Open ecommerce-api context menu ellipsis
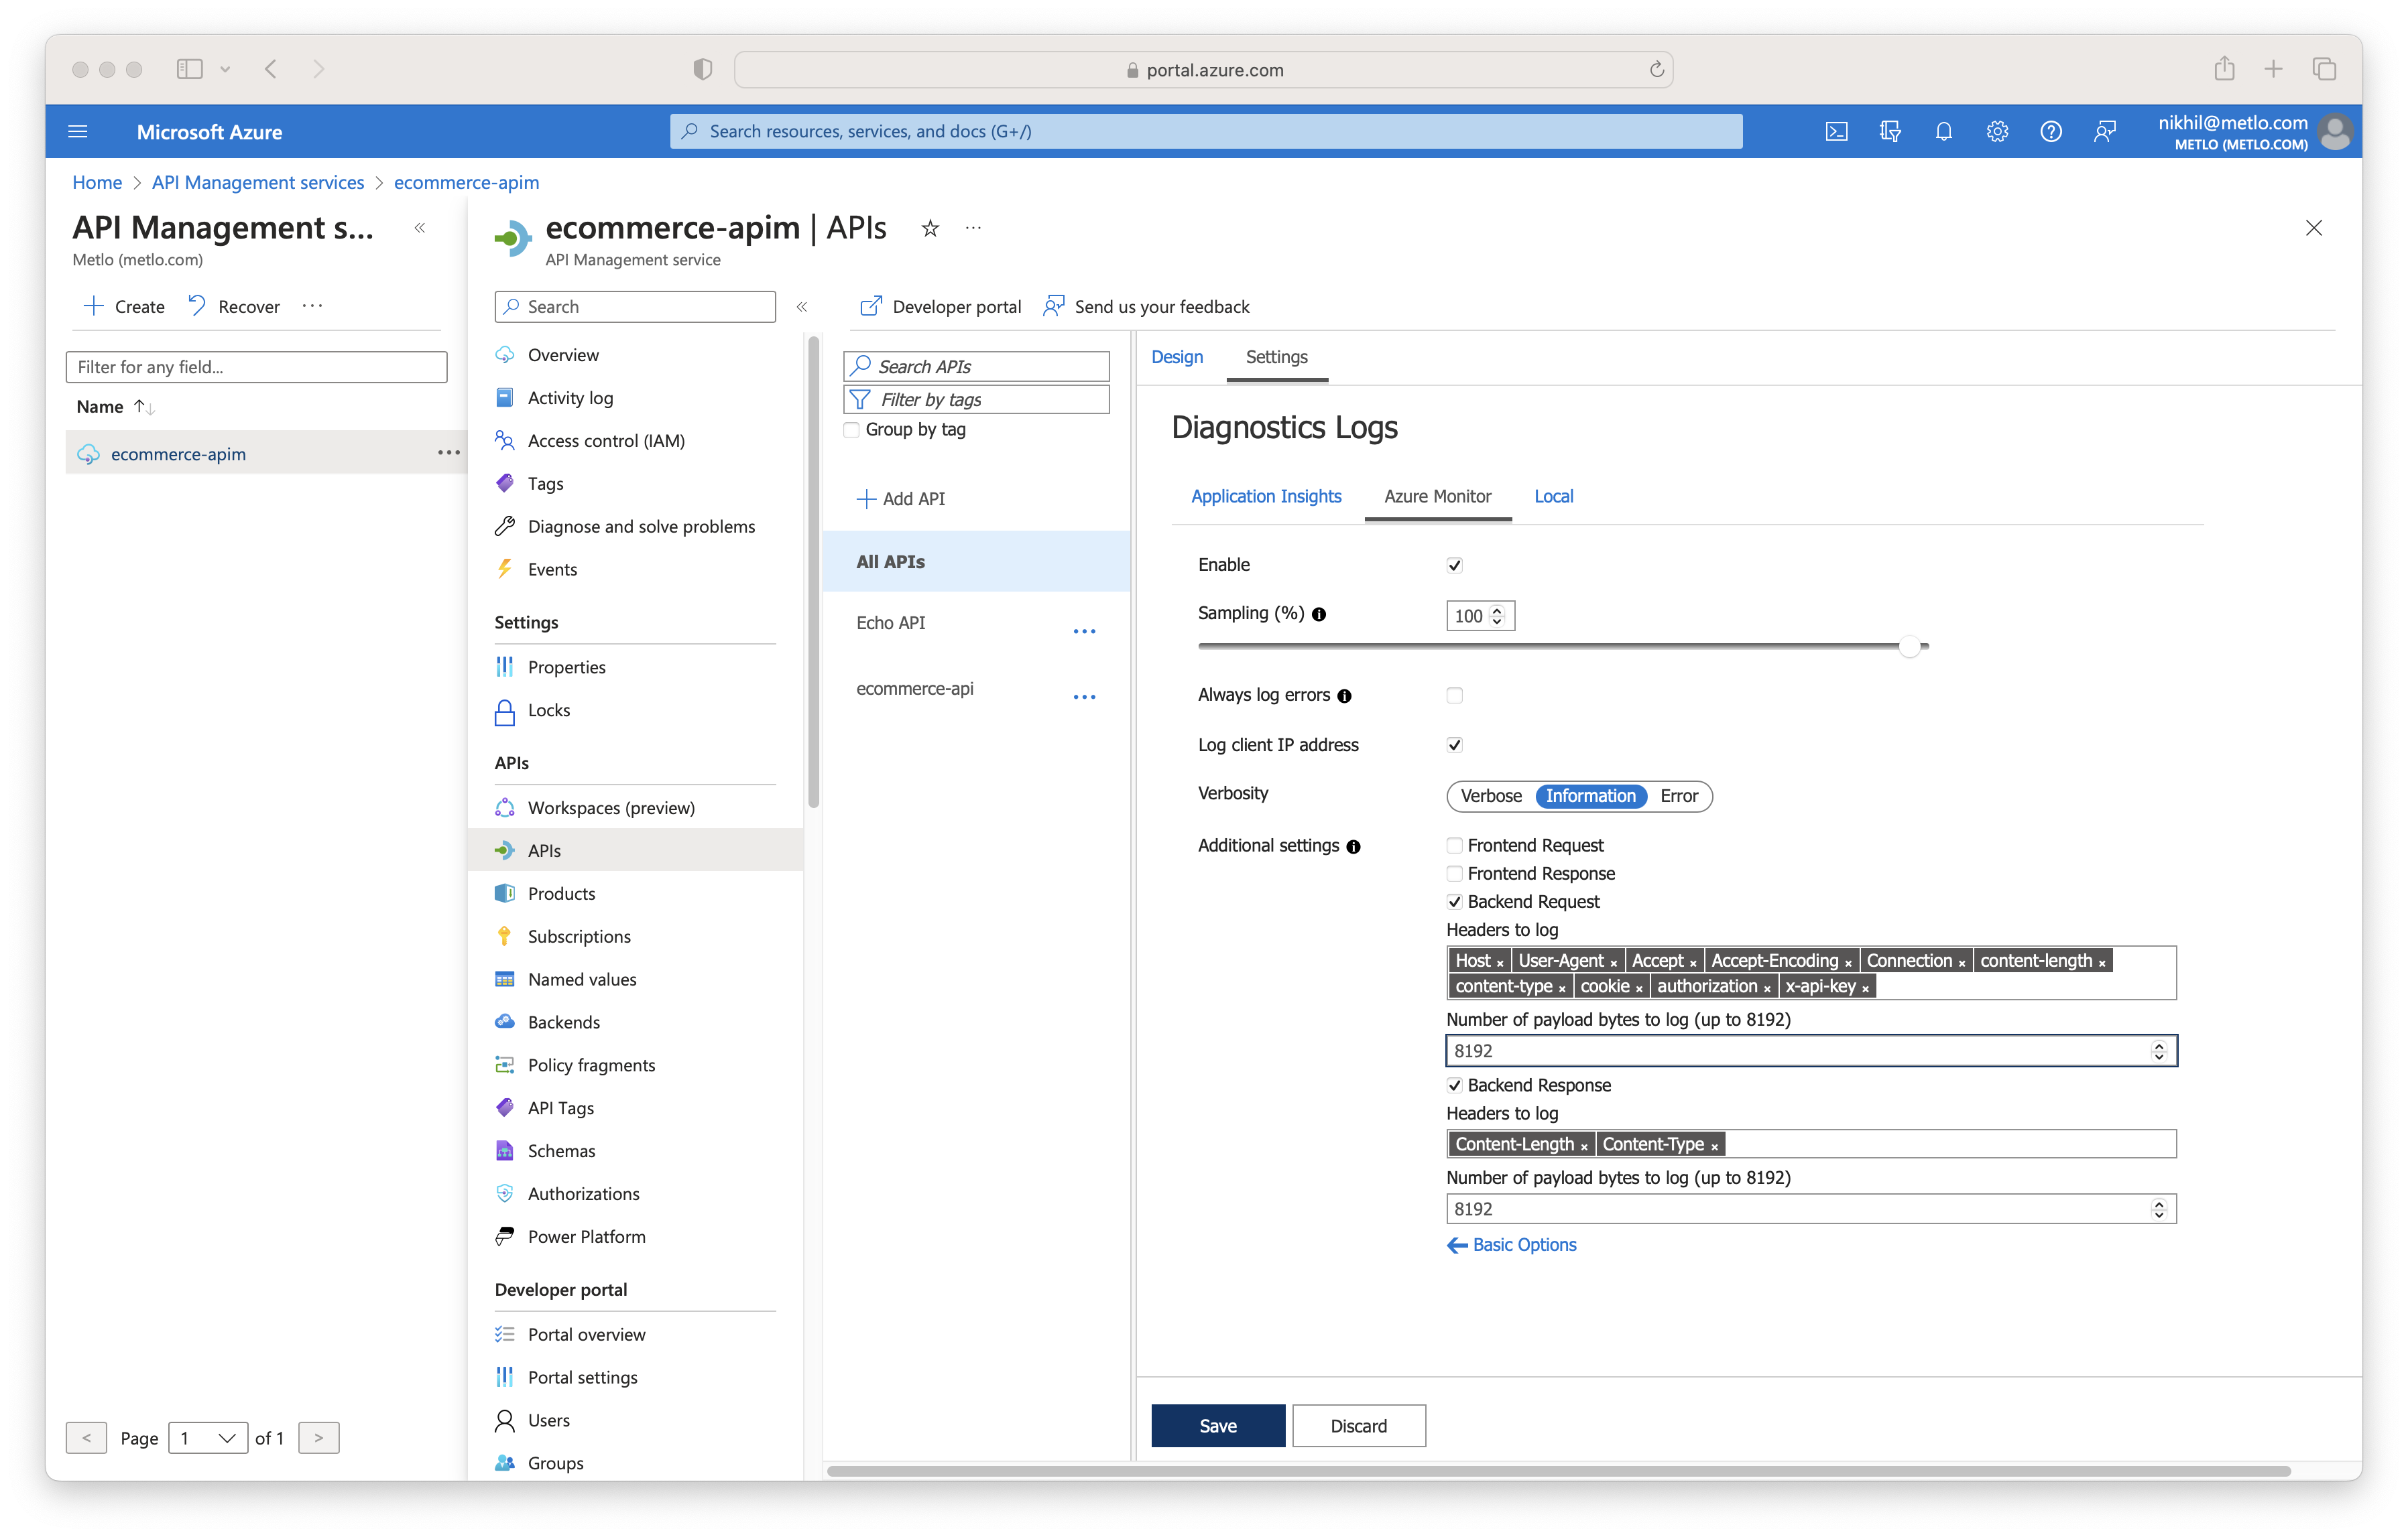Image resolution: width=2408 pixels, height=1537 pixels. pyautogui.click(x=1084, y=697)
